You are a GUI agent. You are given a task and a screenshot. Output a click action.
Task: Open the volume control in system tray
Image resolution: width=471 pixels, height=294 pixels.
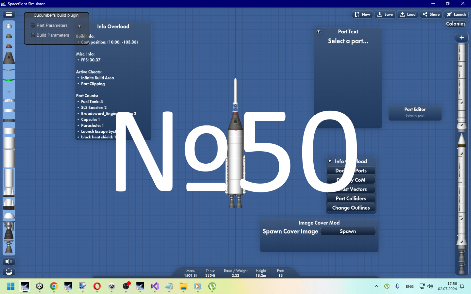pyautogui.click(x=430, y=286)
